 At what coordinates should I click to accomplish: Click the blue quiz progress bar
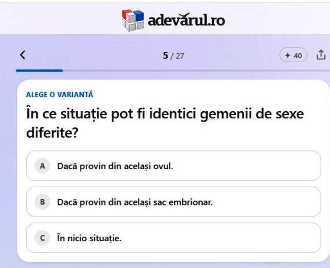pos(39,71)
